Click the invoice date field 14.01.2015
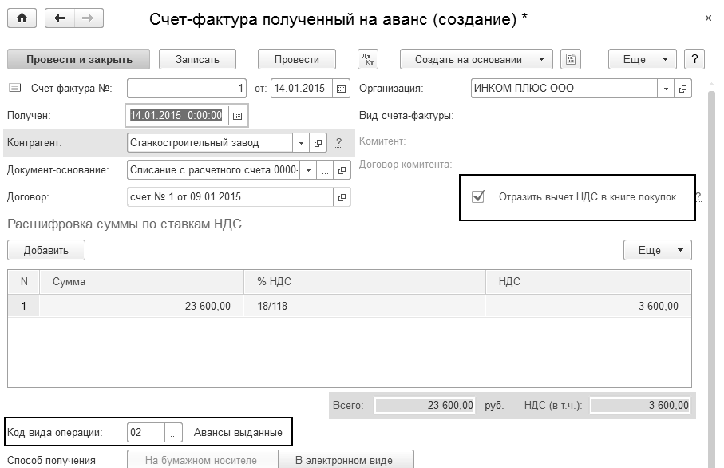 click(301, 89)
